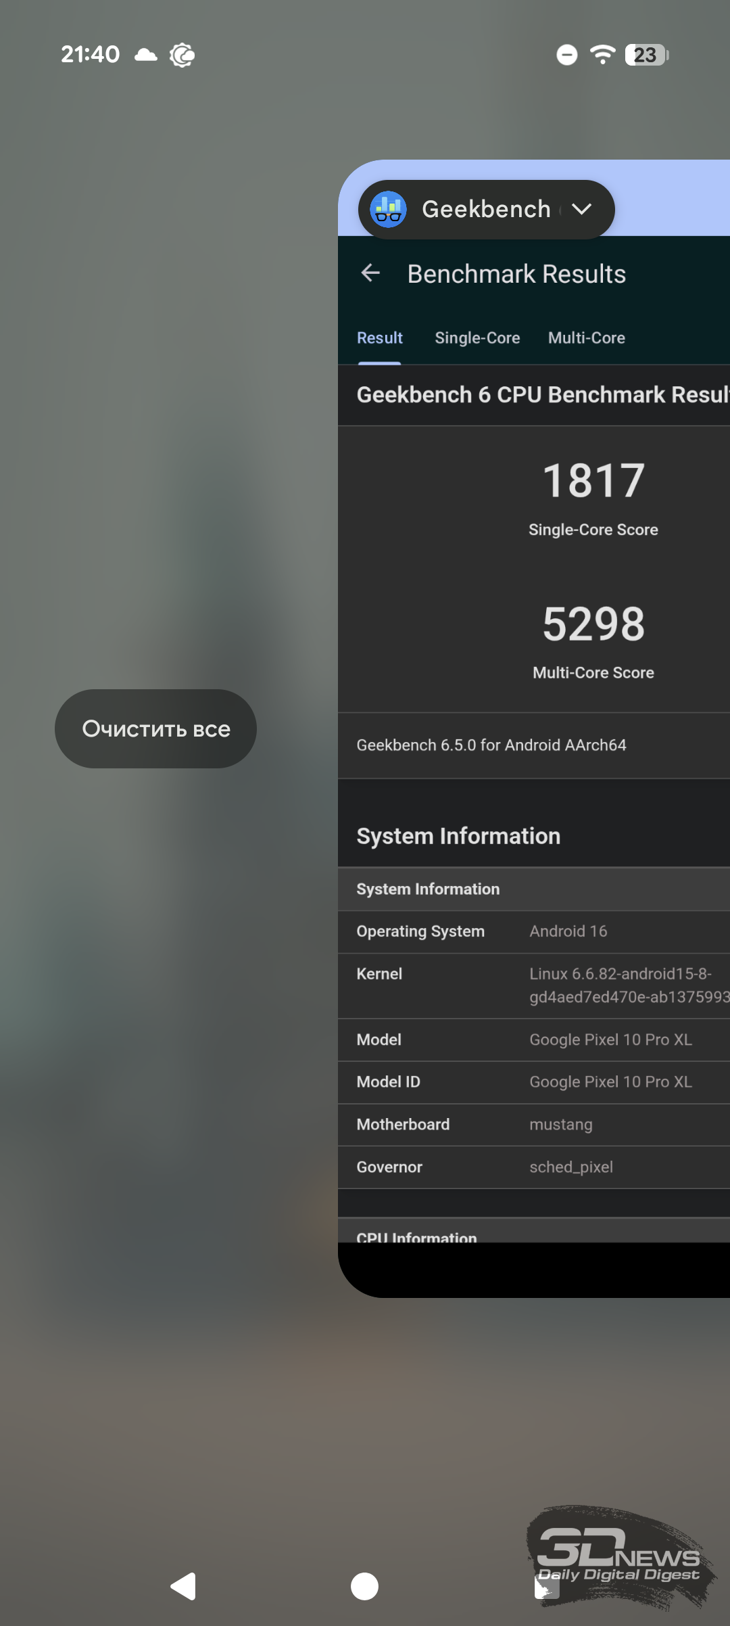Tap the Do Not Disturb status icon
This screenshot has width=730, height=1626.
coord(566,55)
